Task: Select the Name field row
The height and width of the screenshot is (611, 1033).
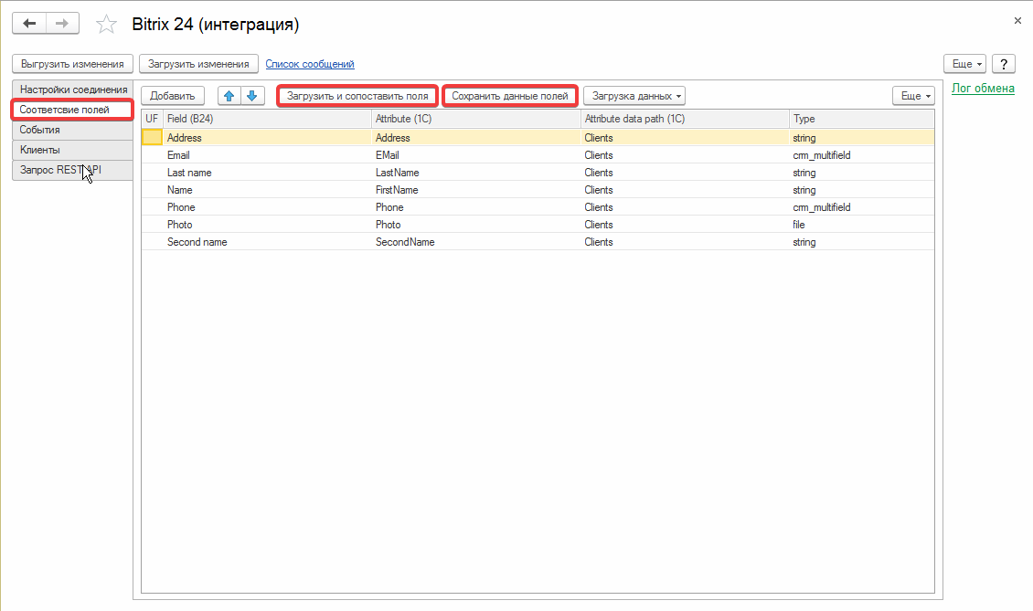Action: tap(267, 190)
